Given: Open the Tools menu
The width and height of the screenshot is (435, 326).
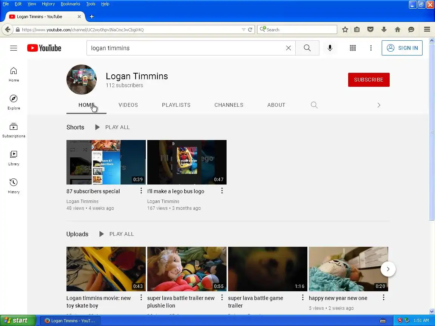Looking at the screenshot, I should point(91,4).
